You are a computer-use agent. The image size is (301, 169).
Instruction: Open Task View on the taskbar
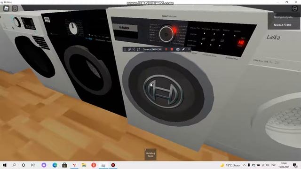[x=33, y=165]
